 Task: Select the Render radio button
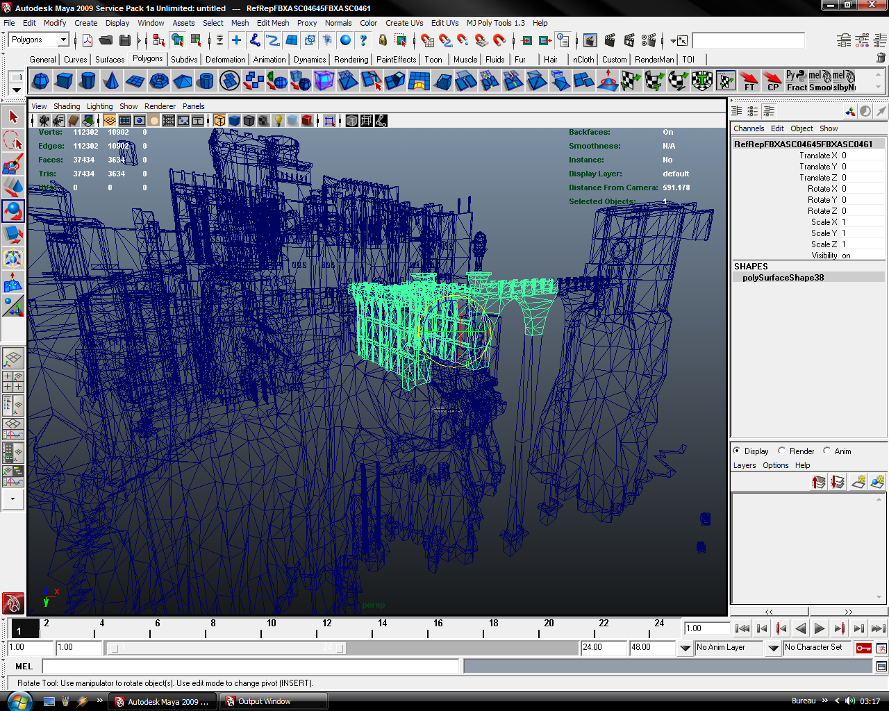click(x=782, y=451)
